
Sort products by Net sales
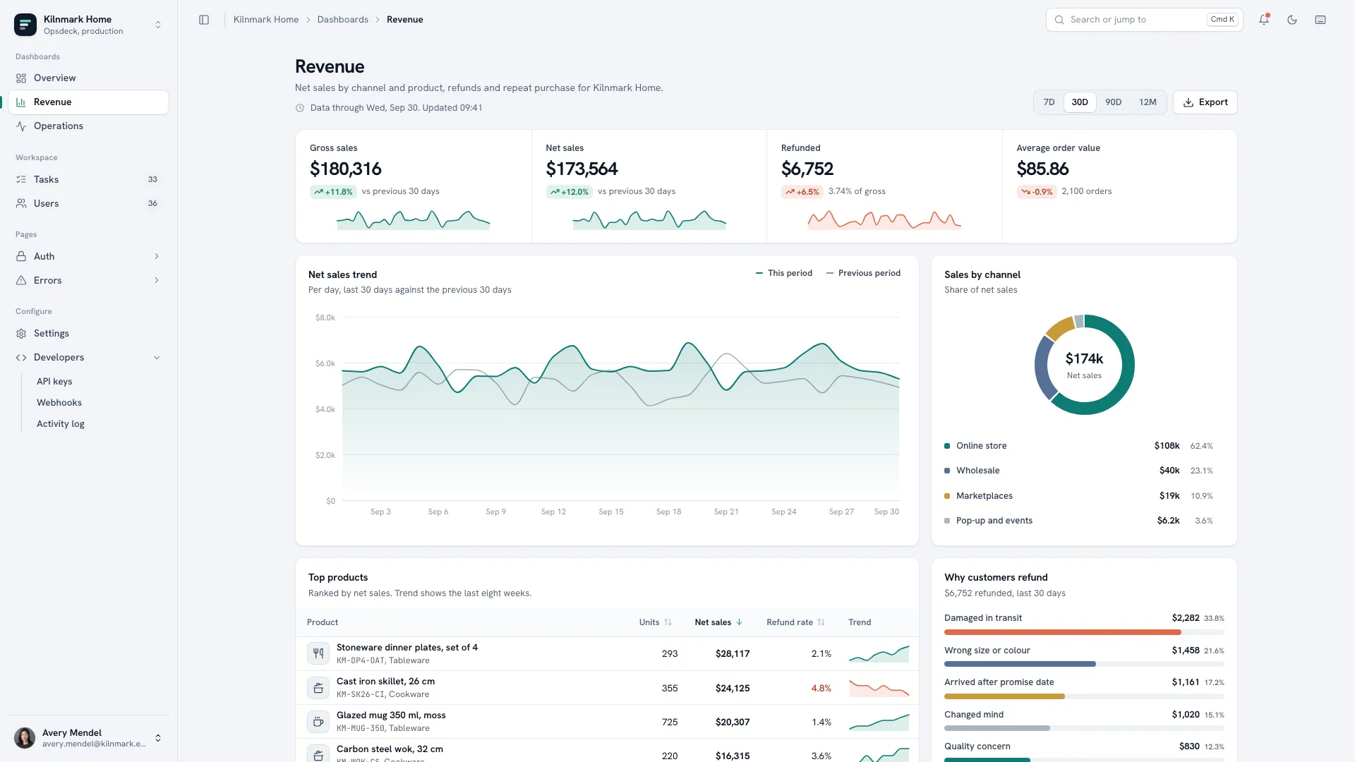click(x=718, y=622)
